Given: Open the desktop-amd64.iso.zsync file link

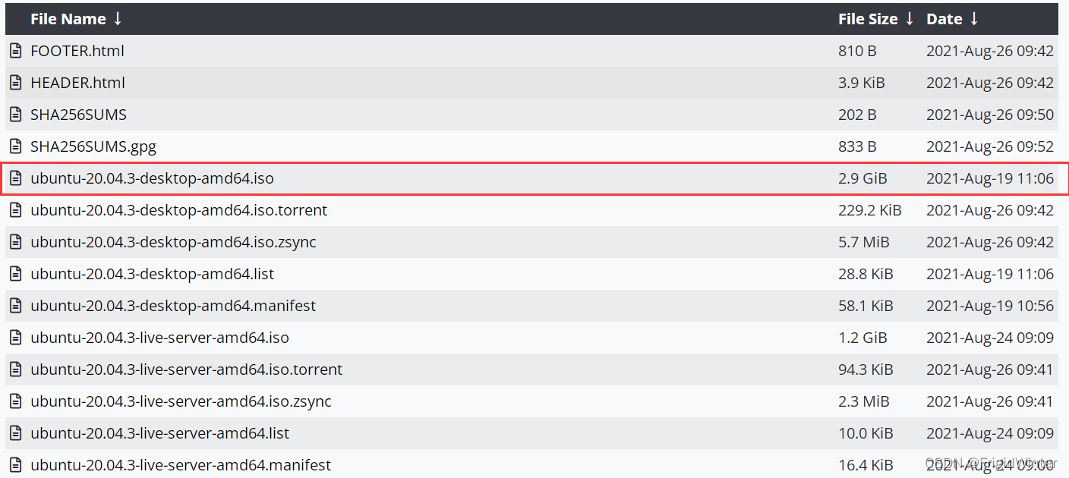Looking at the screenshot, I should pos(173,242).
